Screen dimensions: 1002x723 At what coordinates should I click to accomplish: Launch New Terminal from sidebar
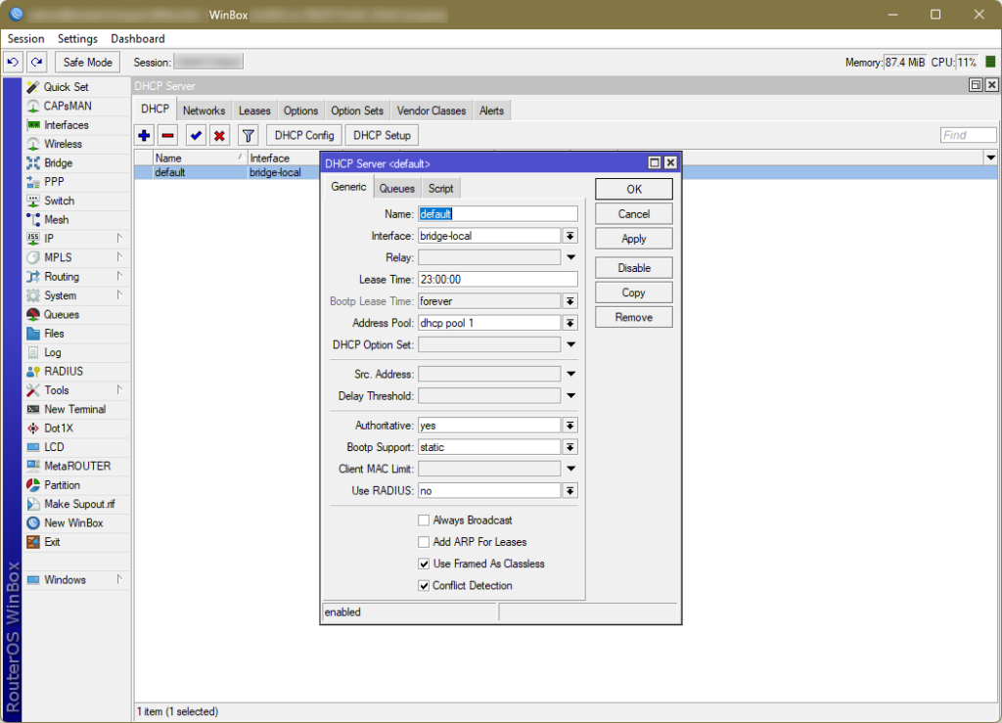tap(68, 409)
